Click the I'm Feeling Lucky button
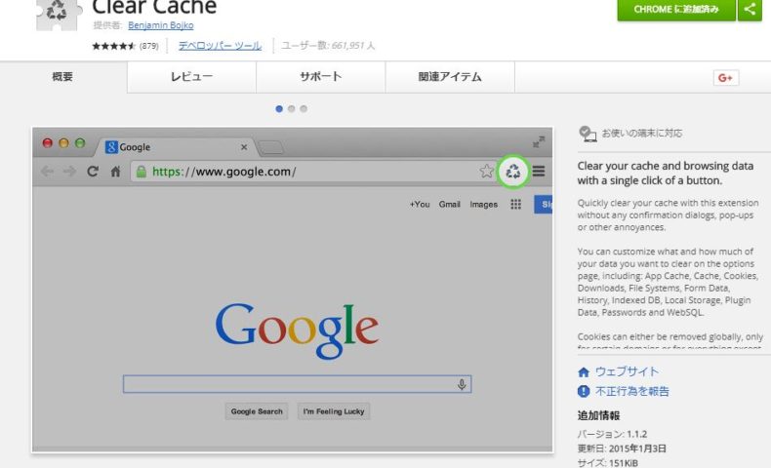 tap(334, 411)
